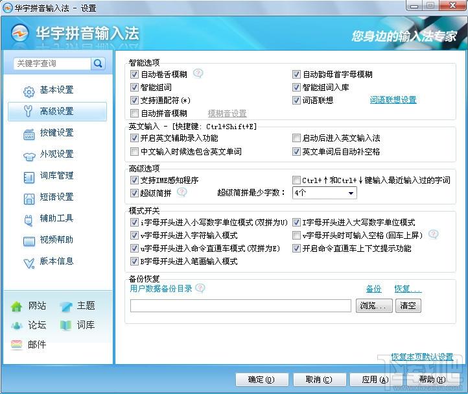The image size is (468, 394).
Task: Click the 论坛 people icon
Action: (x=17, y=325)
